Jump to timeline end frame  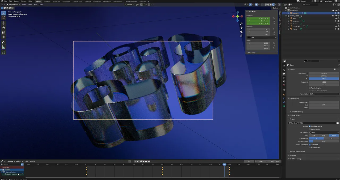(x=149, y=161)
